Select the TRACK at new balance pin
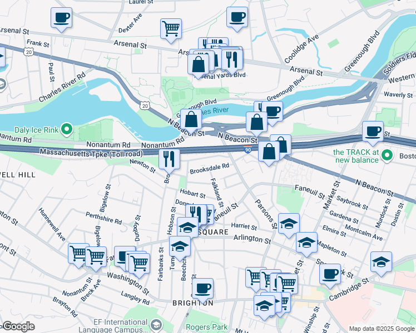Screen dimensions: 416x333 [387, 155]
